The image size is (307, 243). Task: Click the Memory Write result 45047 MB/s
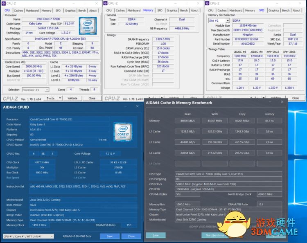pyautogui.click(x=215, y=121)
